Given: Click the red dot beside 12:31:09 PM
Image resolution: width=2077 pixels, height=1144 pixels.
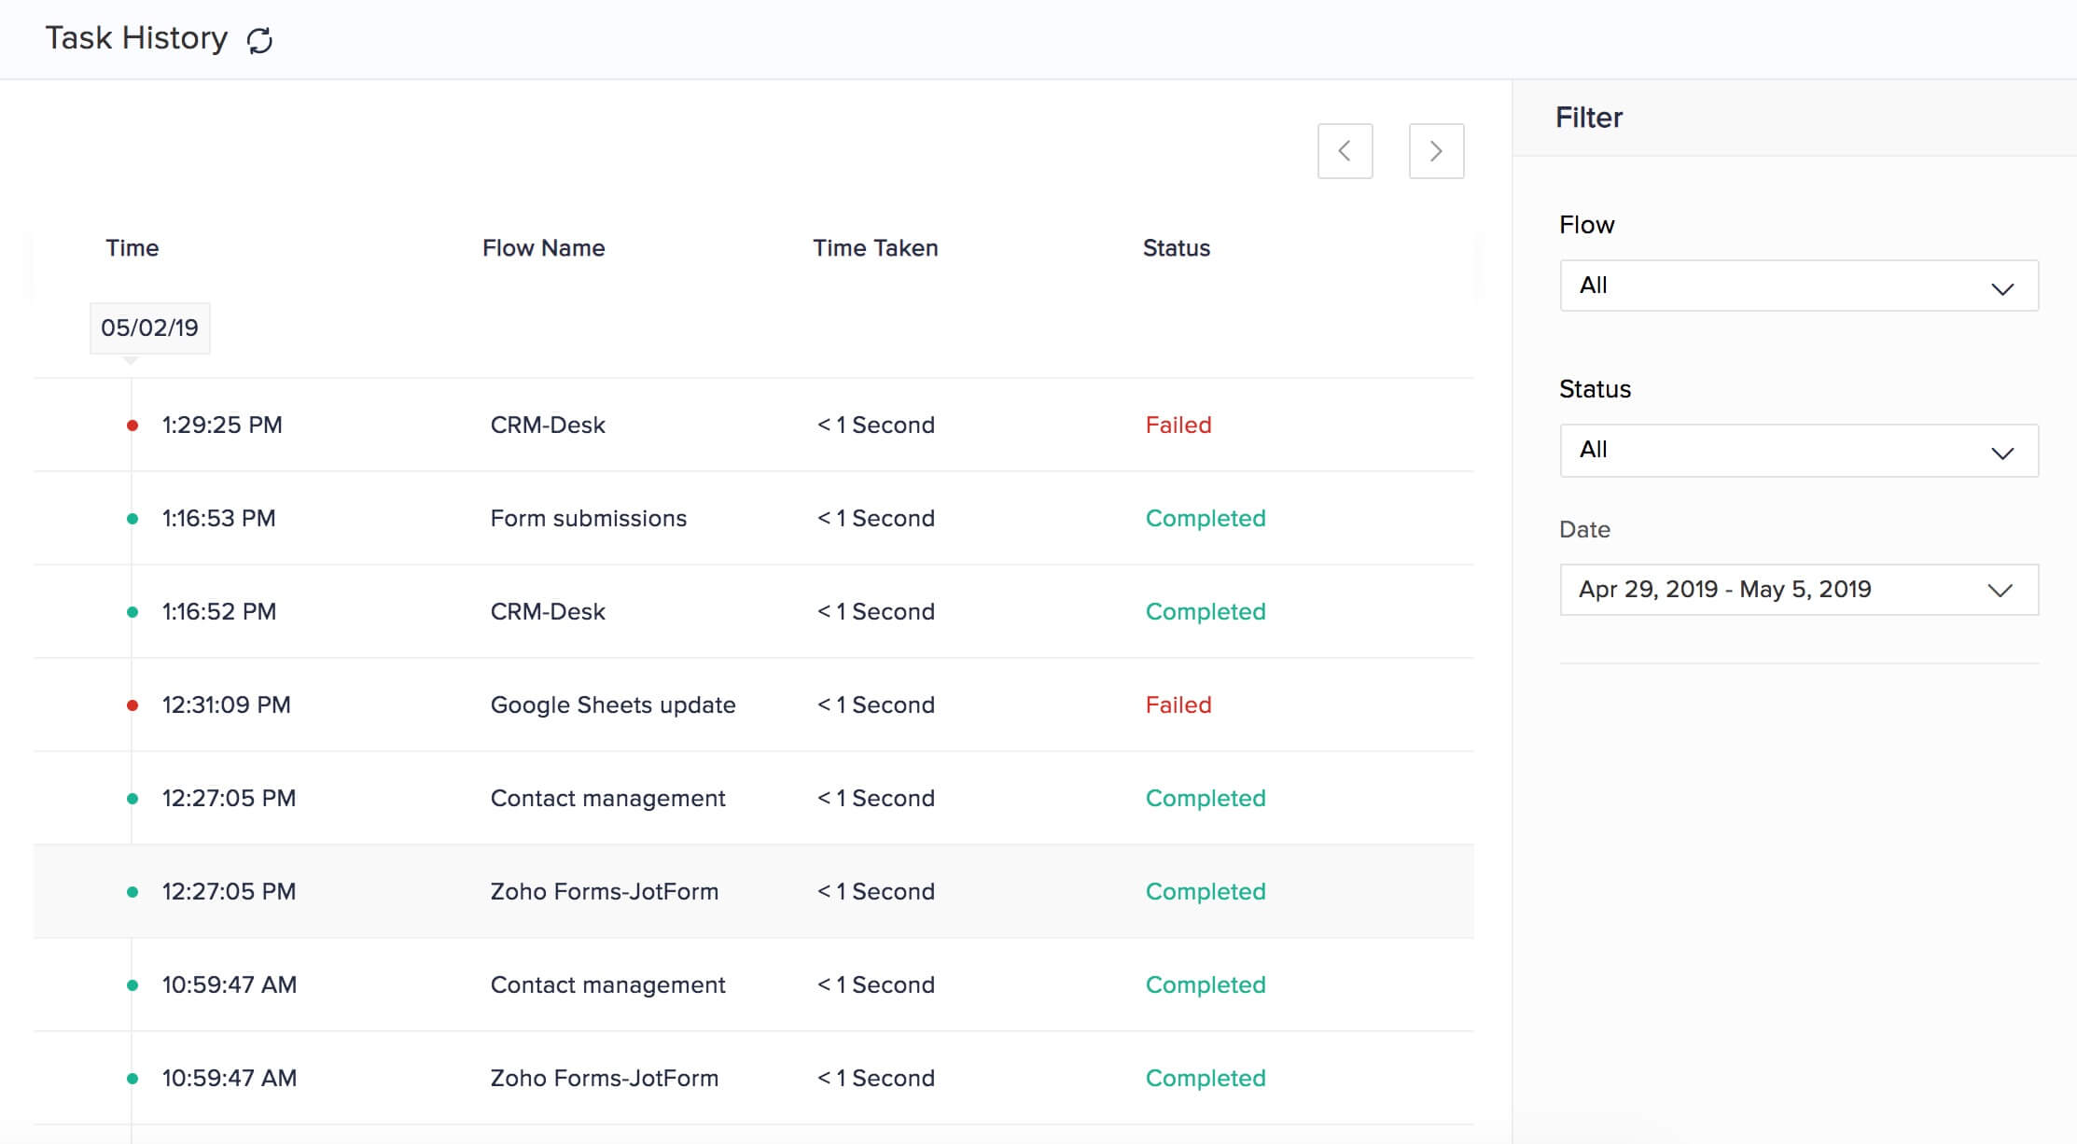Looking at the screenshot, I should (x=132, y=705).
